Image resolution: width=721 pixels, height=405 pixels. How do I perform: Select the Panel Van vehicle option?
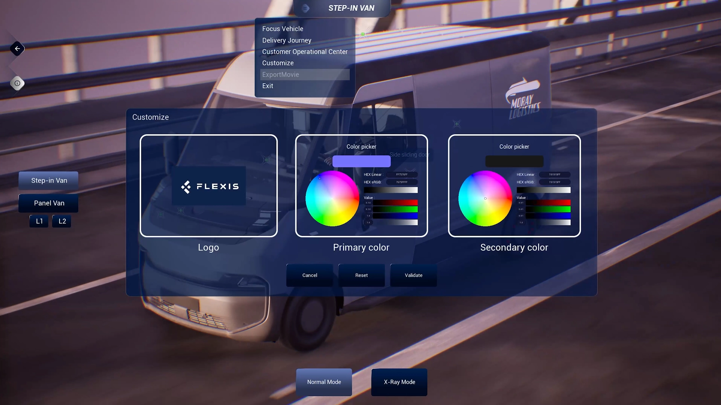(x=49, y=203)
